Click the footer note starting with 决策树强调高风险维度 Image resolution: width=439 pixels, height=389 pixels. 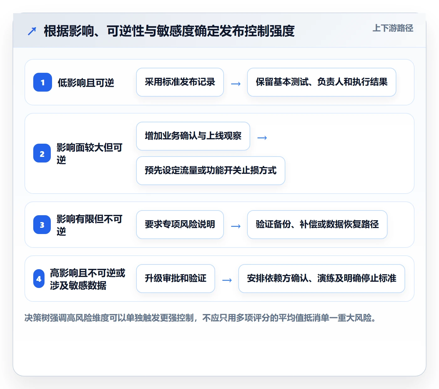point(201,318)
